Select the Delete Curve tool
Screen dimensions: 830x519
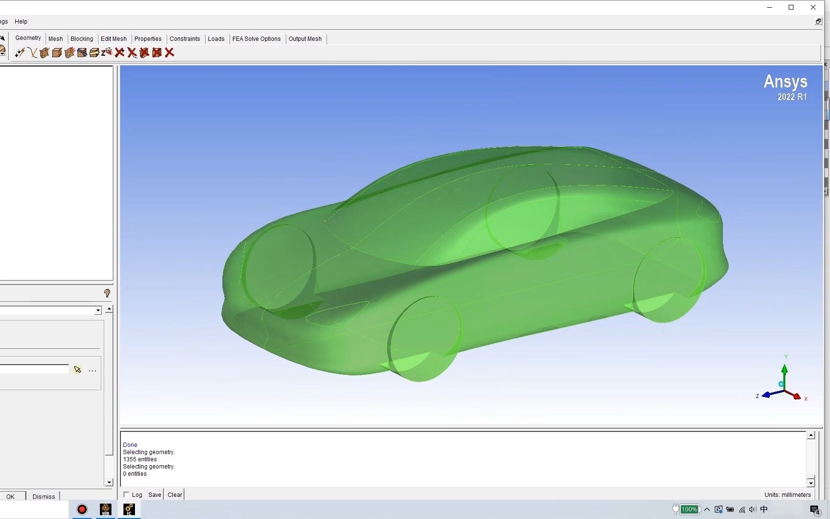pyautogui.click(x=132, y=52)
